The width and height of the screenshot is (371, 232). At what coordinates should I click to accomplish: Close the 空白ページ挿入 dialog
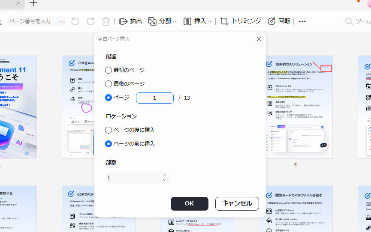click(x=259, y=39)
